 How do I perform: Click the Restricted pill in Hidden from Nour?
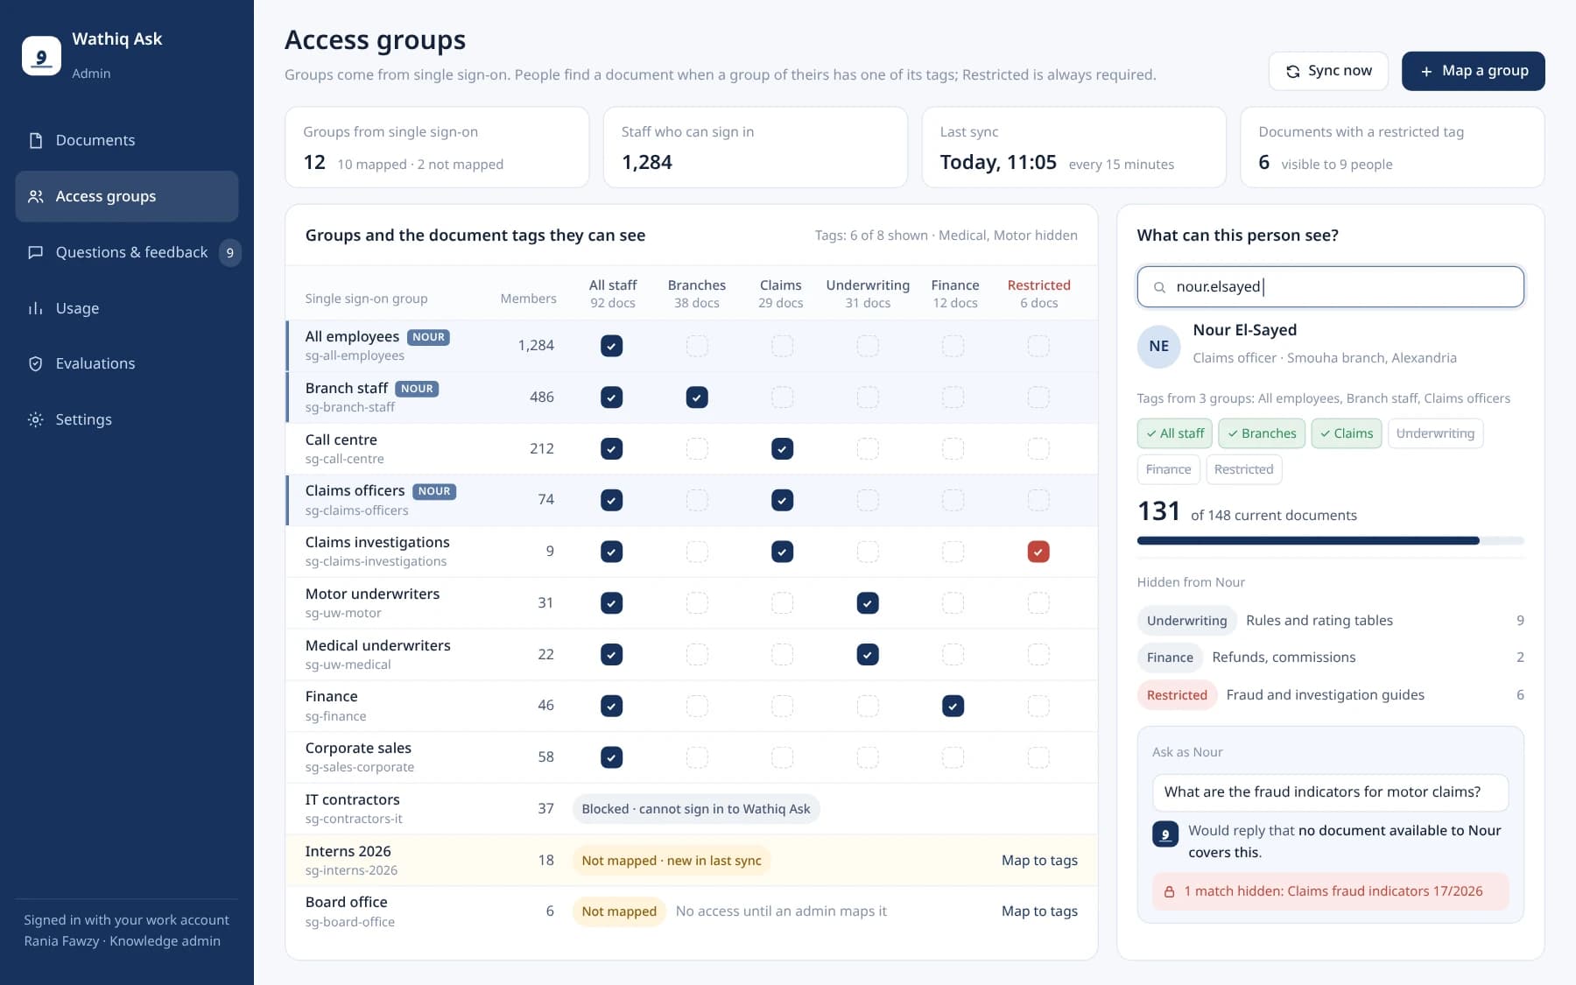tap(1177, 695)
